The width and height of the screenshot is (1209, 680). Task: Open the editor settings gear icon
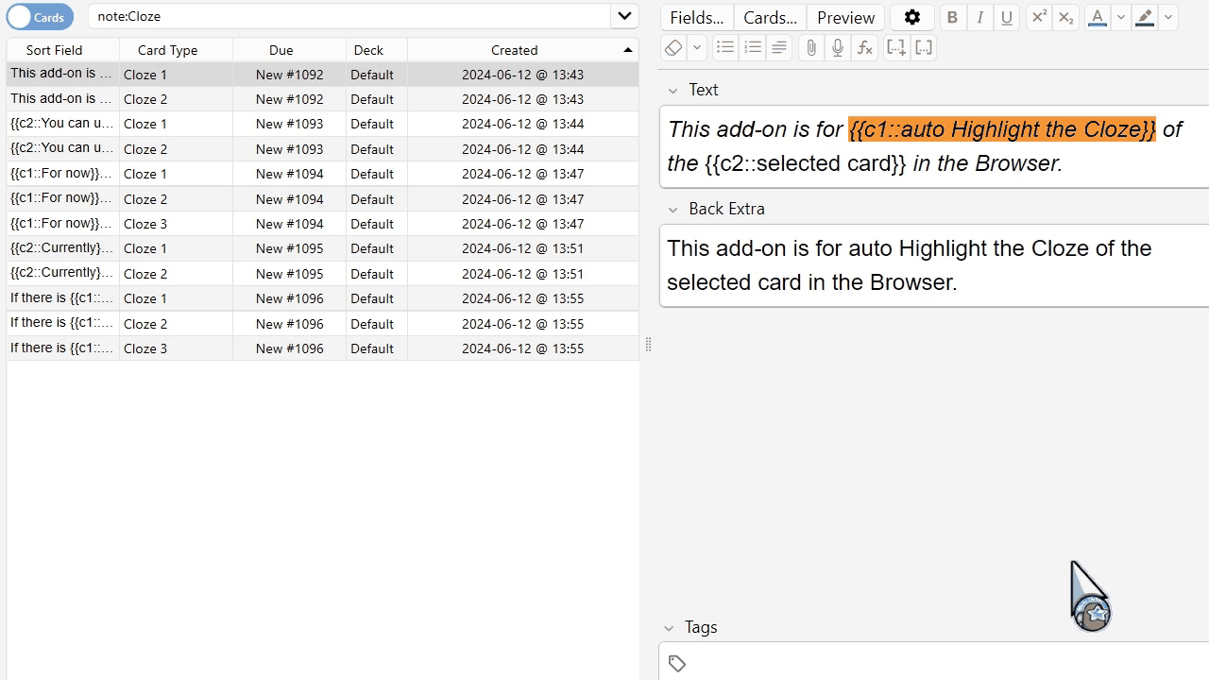tap(912, 17)
